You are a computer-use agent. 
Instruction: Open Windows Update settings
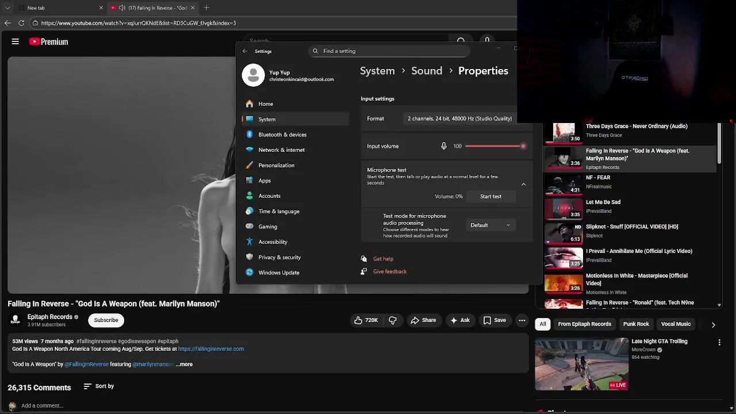[x=296, y=273]
